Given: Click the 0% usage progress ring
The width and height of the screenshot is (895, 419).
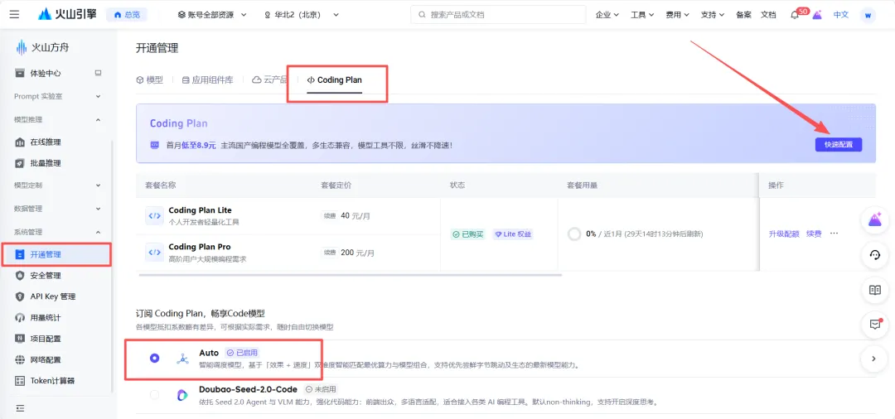Looking at the screenshot, I should pyautogui.click(x=575, y=234).
